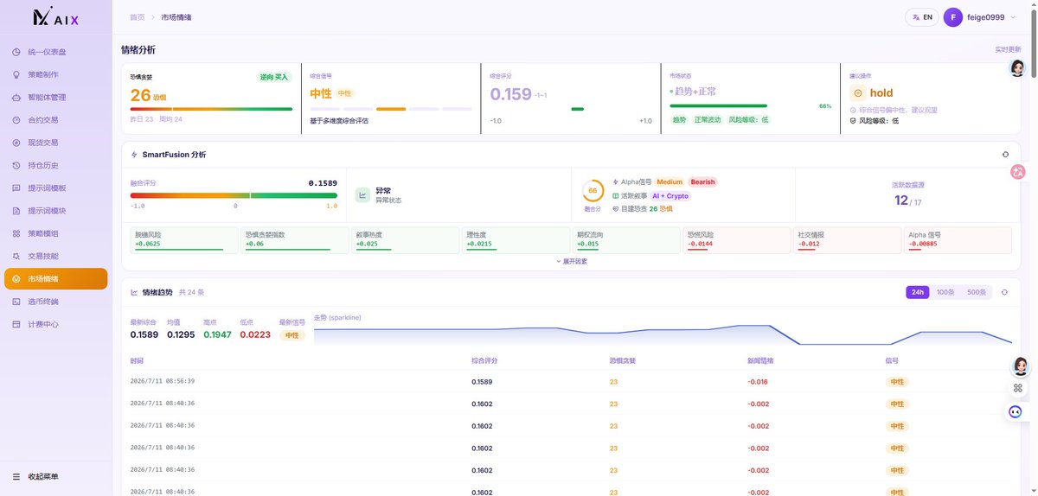Image resolution: width=1038 pixels, height=496 pixels.
Task: Open 计费中心 menu item
Action: point(56,324)
